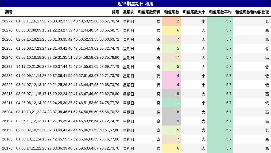Image resolution: width=271 pixels, height=153 pixels.
Task: Click the 和值尾数和均数比较 column header
Action: [x=252, y=12]
